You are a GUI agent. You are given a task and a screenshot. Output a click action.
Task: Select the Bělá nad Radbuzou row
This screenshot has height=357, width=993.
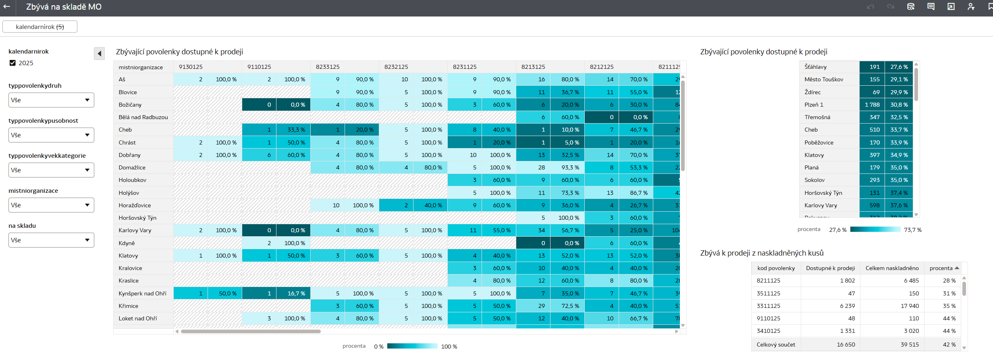[143, 117]
